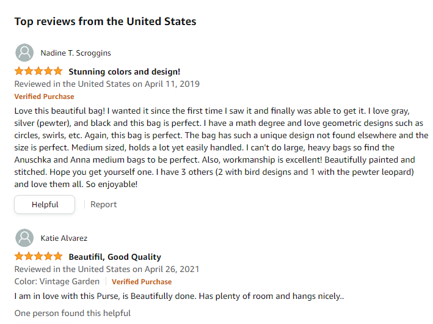The width and height of the screenshot is (433, 324).
Task: Click Verified Purchase badge on Katie's review
Action: click(x=142, y=282)
